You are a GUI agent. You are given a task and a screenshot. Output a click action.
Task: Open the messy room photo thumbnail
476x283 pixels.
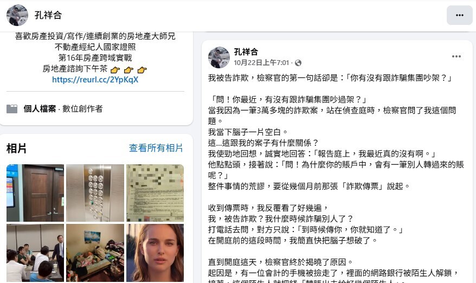point(95,253)
